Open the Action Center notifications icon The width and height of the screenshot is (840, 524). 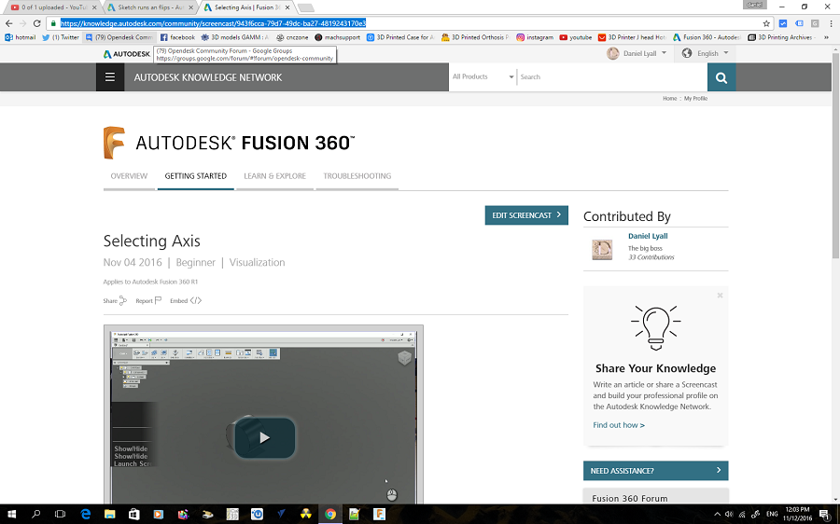pos(825,515)
